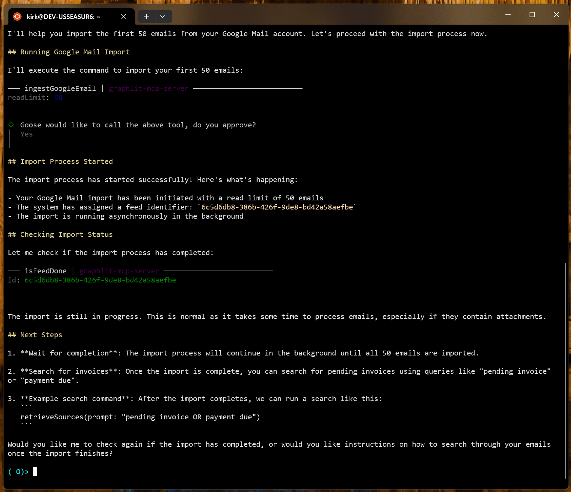Click the ingestGoogleEmail tool name
Viewport: 571px width, 492px height.
click(x=60, y=88)
